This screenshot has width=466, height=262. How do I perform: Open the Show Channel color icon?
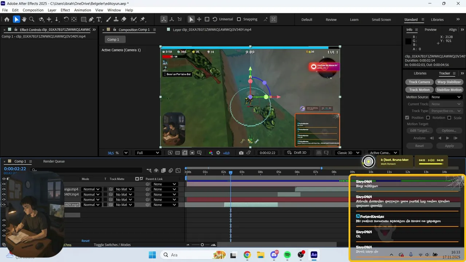210,153
